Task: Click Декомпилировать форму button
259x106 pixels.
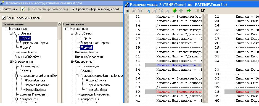Action: click(48, 9)
